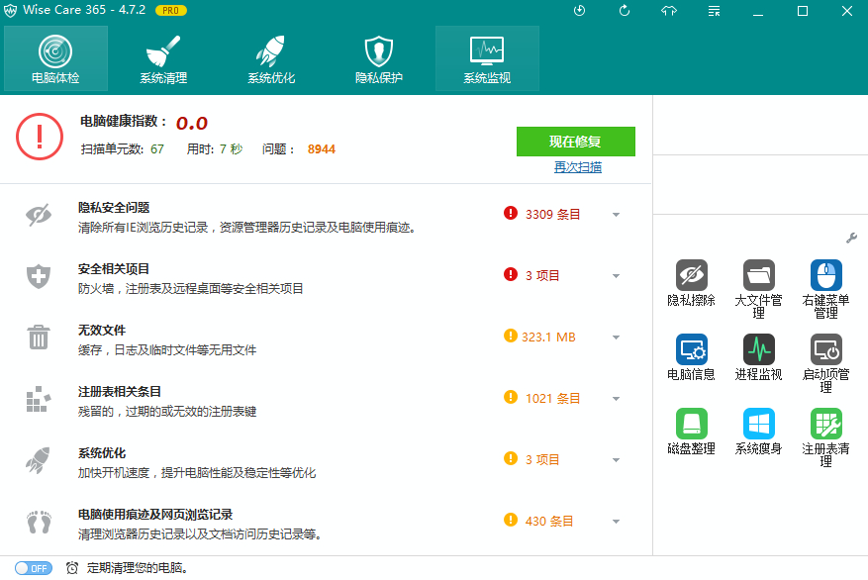This screenshot has height=580, width=868.
Task: Click the crossed-eye icon for 隐私安全问题
Action: [39, 216]
